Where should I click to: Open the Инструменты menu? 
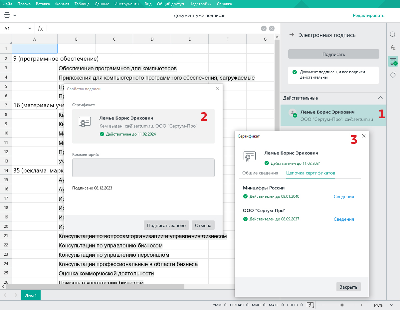127,4
